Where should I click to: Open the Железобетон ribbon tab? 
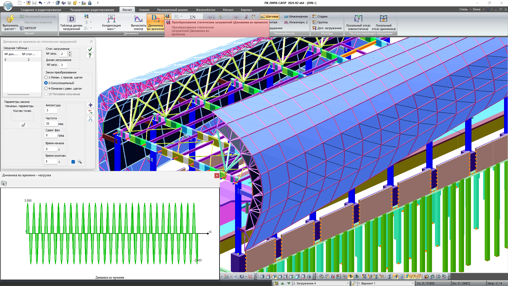205,10
